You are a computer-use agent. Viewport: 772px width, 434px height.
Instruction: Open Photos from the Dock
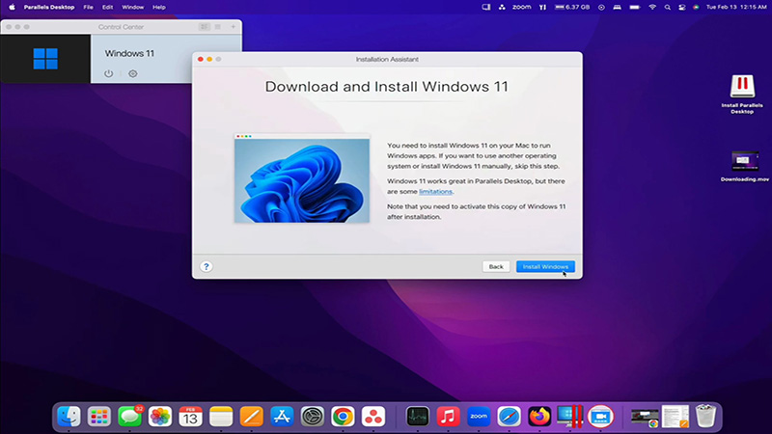pyautogui.click(x=160, y=417)
